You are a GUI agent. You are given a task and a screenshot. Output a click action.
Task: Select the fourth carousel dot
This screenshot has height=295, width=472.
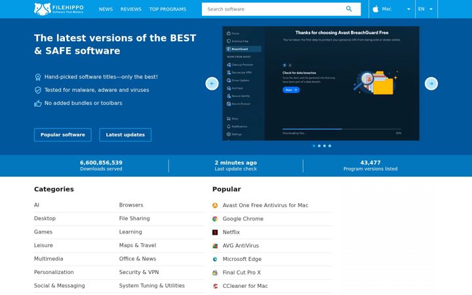click(330, 146)
